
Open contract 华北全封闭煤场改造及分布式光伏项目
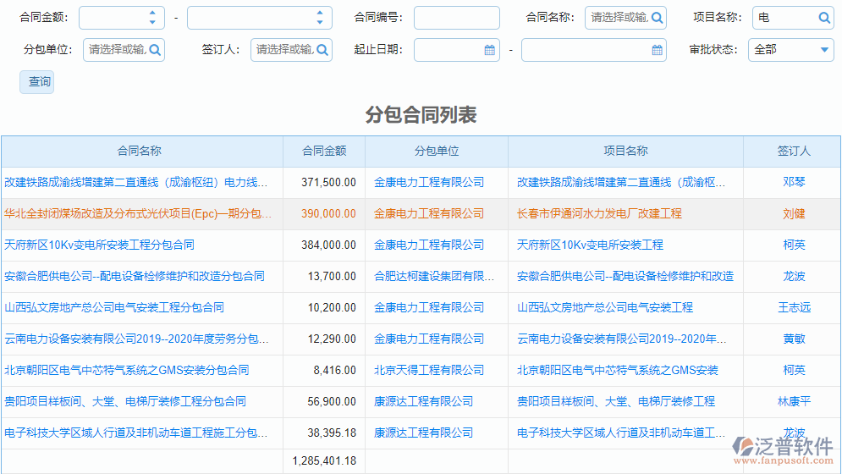tap(138, 214)
